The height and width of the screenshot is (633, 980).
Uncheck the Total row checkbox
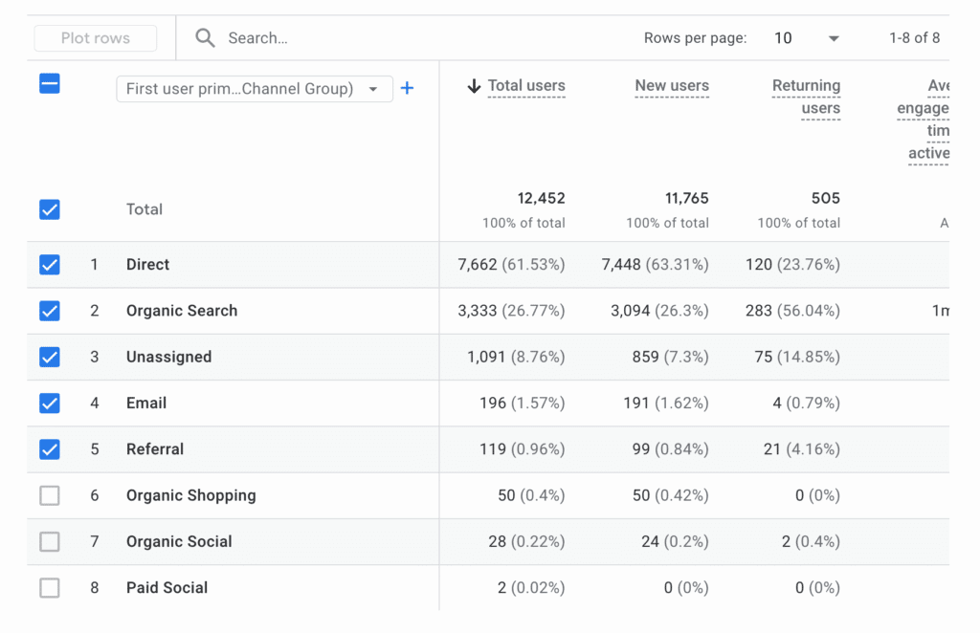(x=50, y=209)
